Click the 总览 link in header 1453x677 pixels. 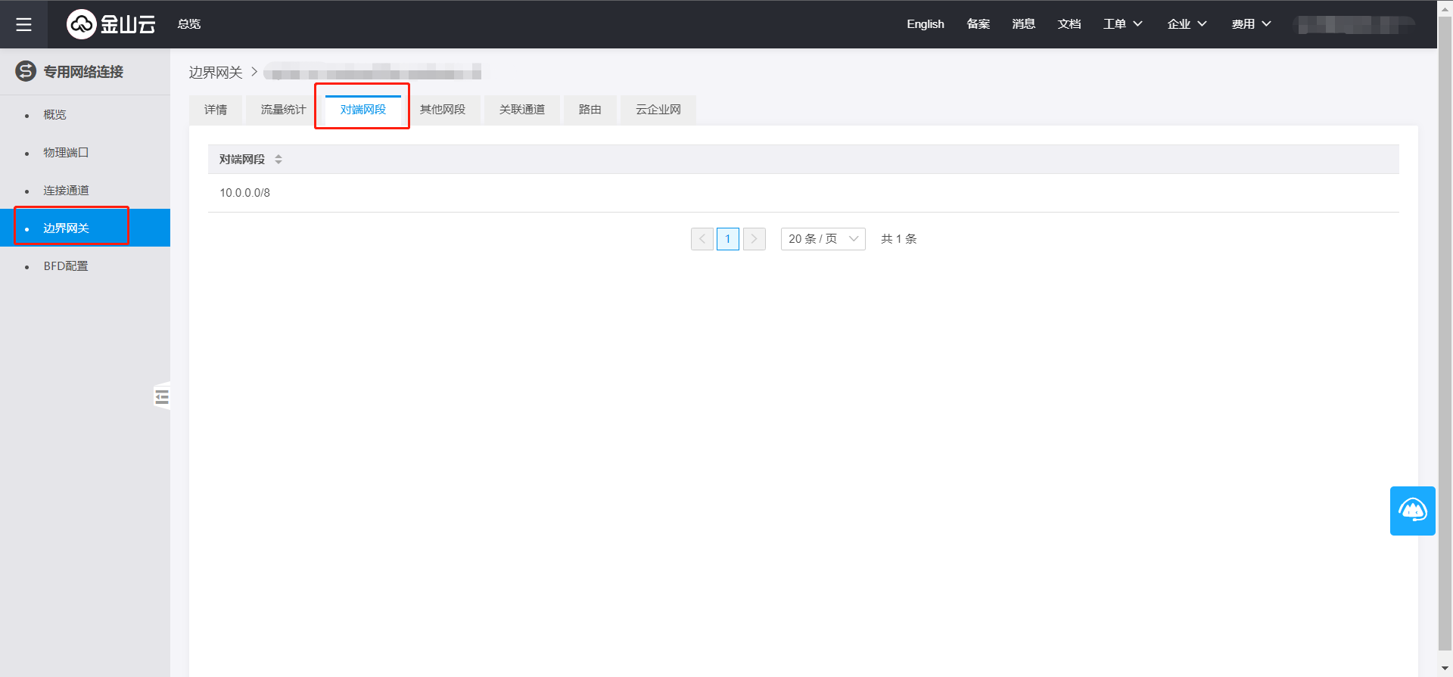coord(189,24)
